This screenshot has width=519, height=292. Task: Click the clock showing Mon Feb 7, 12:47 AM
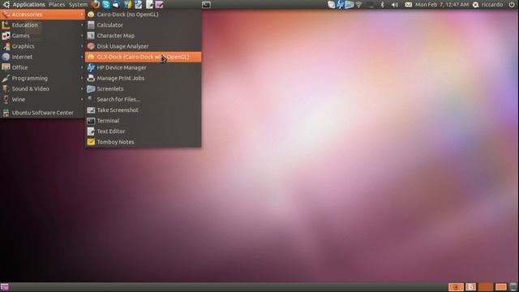[x=442, y=5]
